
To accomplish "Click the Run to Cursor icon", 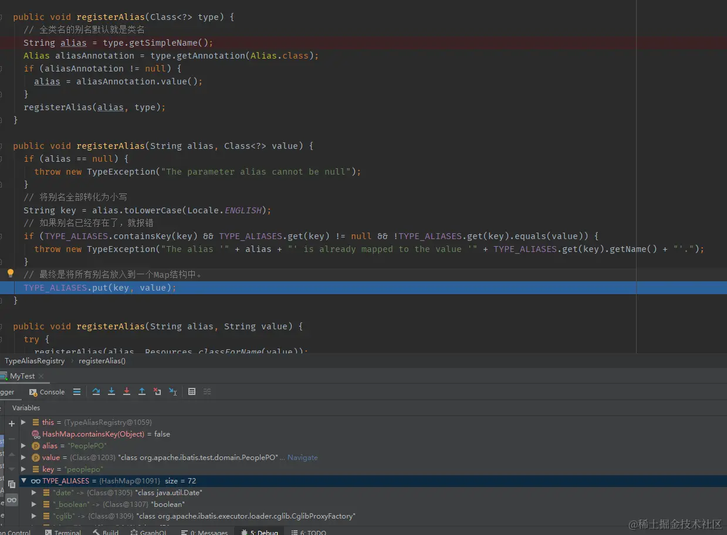I will [x=173, y=392].
